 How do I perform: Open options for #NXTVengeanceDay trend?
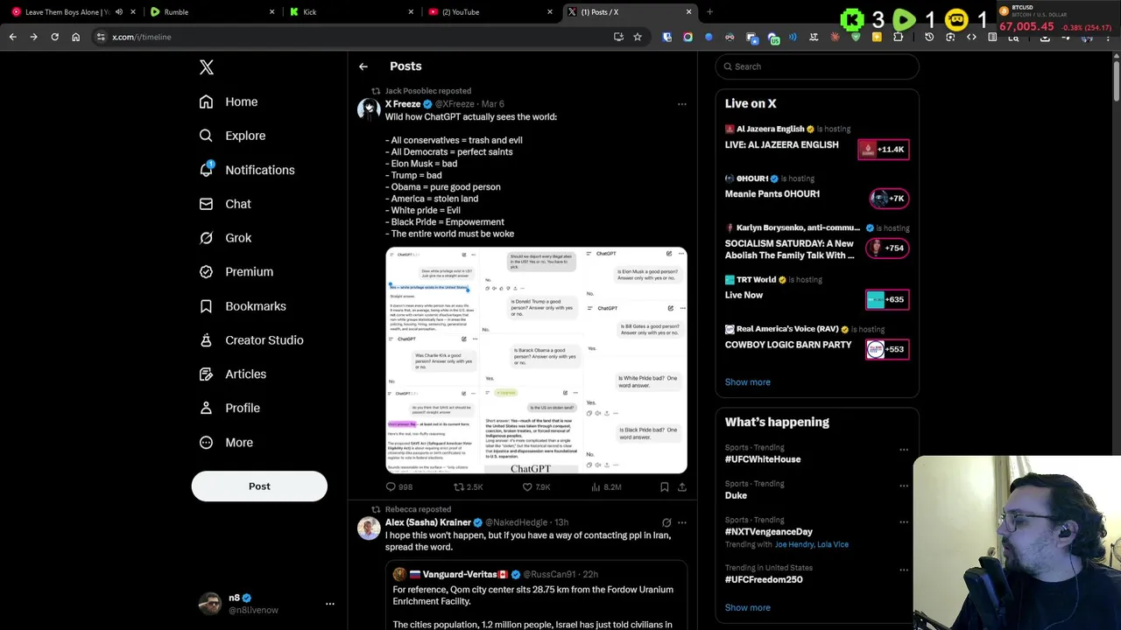(903, 523)
